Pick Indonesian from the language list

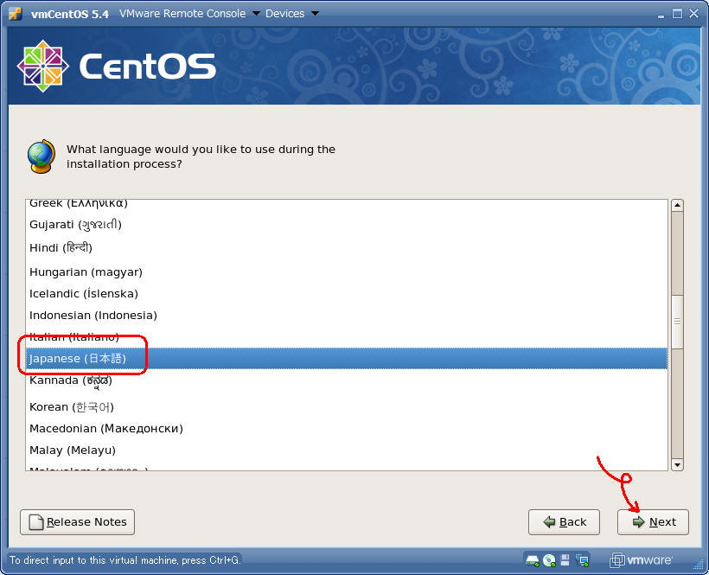(93, 315)
